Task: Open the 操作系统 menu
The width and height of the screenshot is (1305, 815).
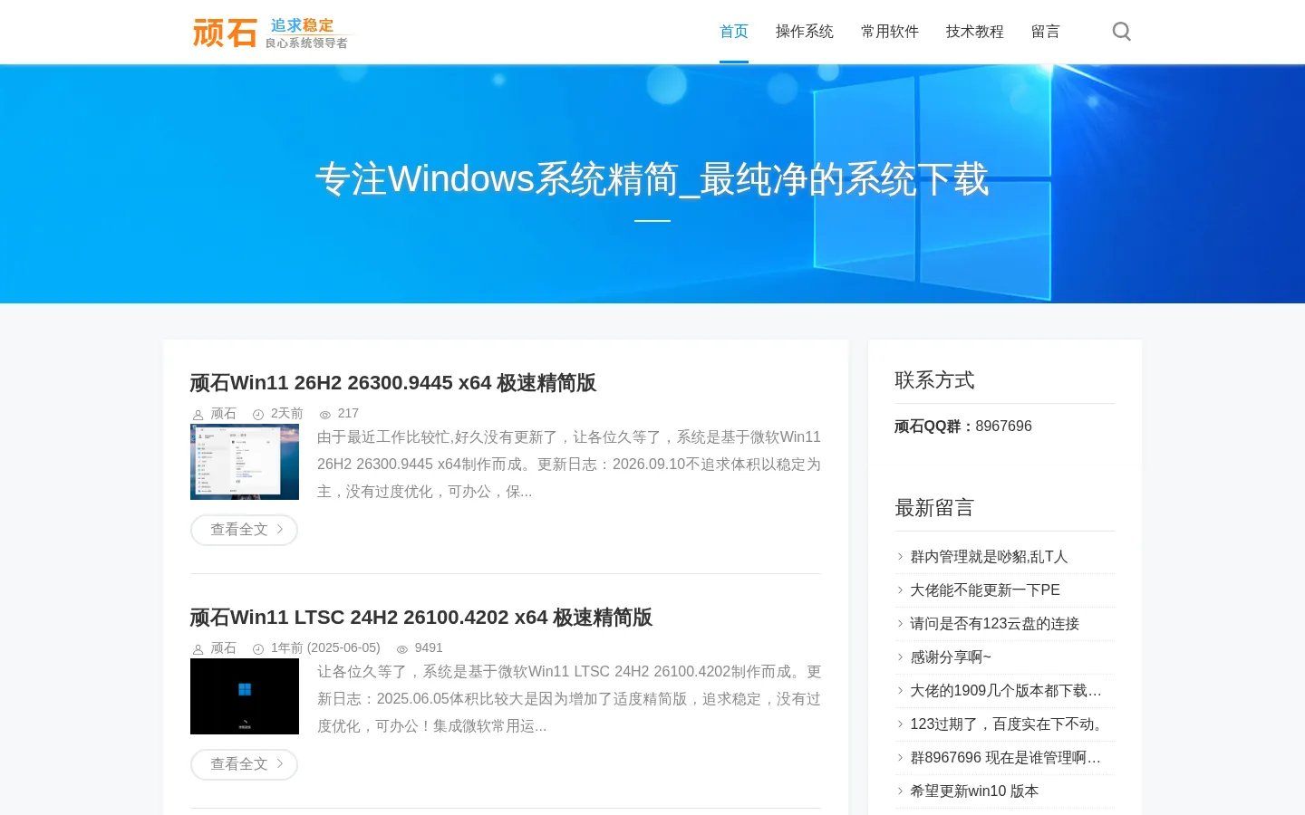Action: pyautogui.click(x=805, y=32)
